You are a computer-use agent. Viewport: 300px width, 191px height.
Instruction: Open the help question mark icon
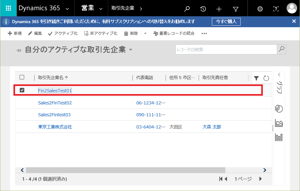click(276, 9)
